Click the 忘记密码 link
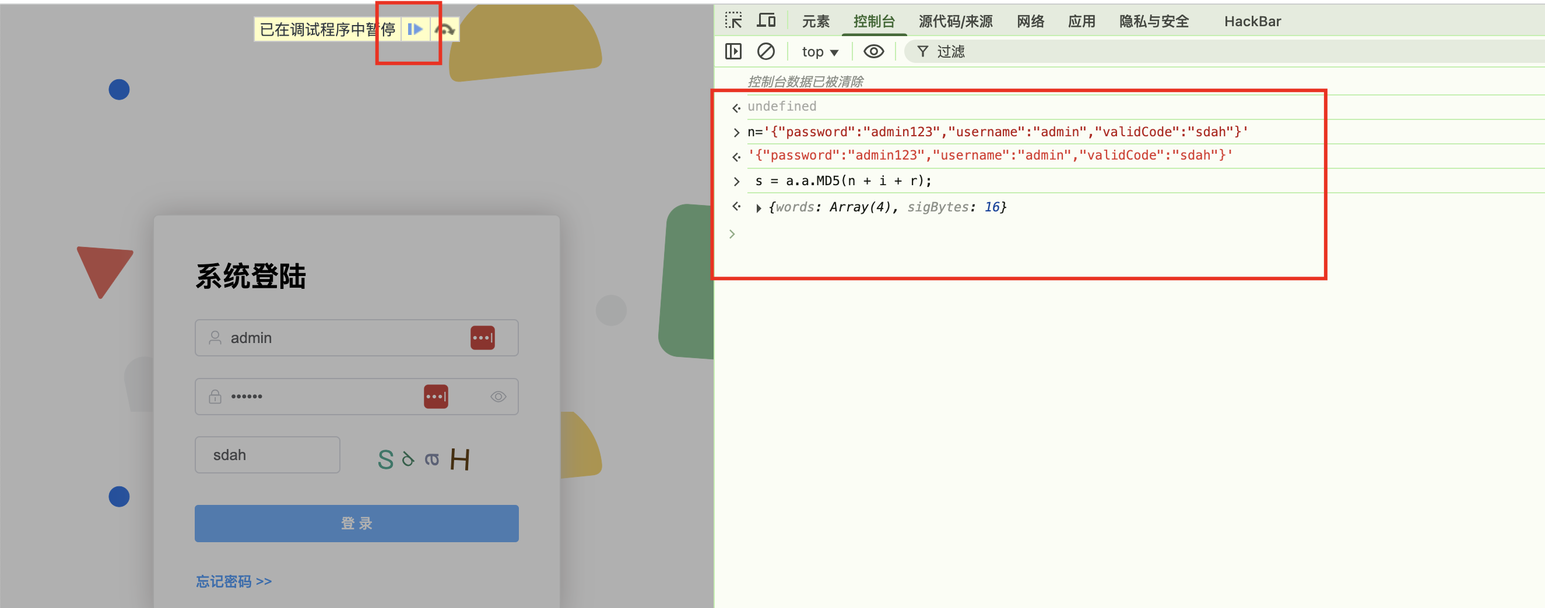 click(233, 581)
